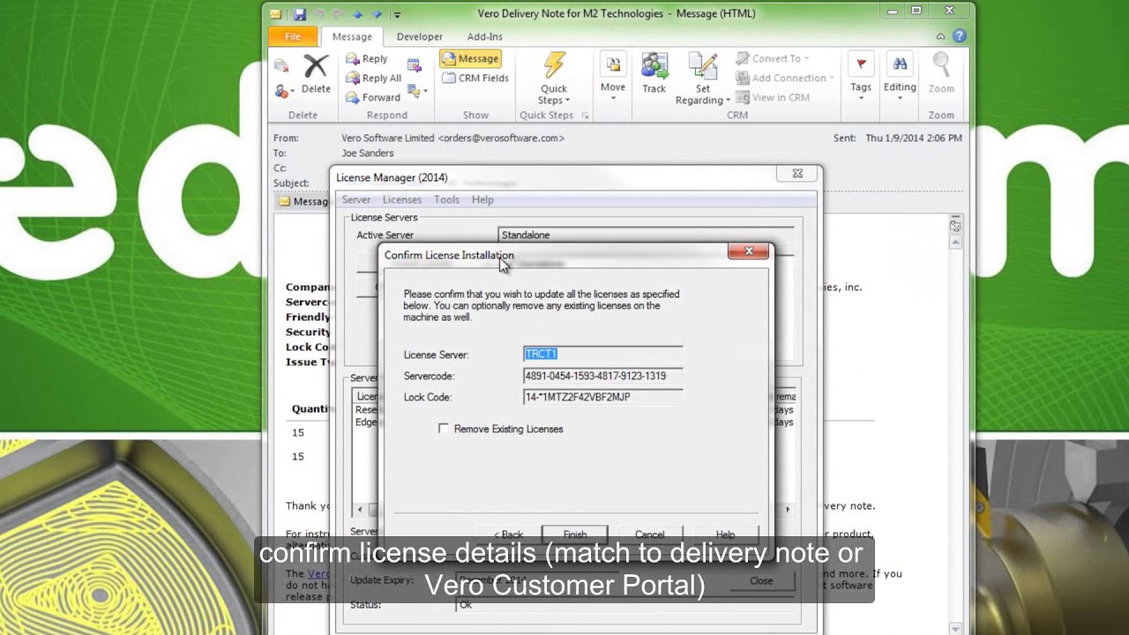
Task: Open the File tab in Outlook
Action: click(293, 36)
